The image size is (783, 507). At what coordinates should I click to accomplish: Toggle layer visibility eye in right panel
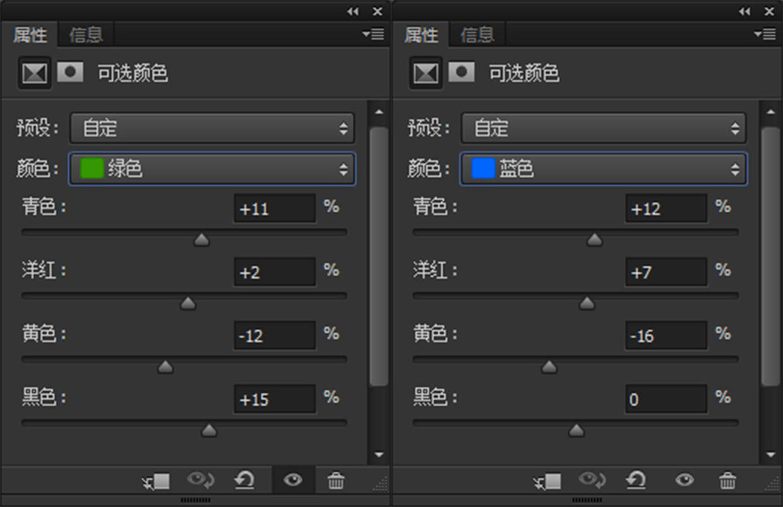(x=684, y=481)
